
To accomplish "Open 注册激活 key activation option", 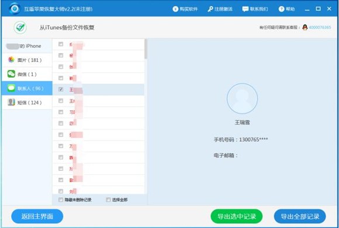I will click(220, 9).
